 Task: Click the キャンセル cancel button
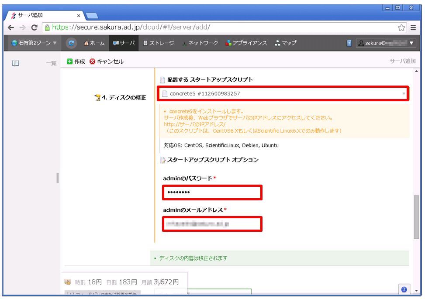107,62
